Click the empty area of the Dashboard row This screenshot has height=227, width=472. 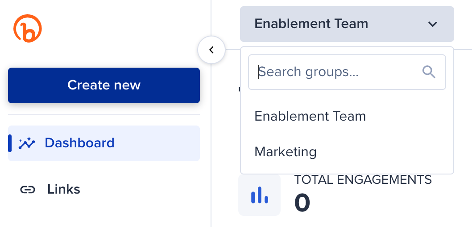[161, 143]
